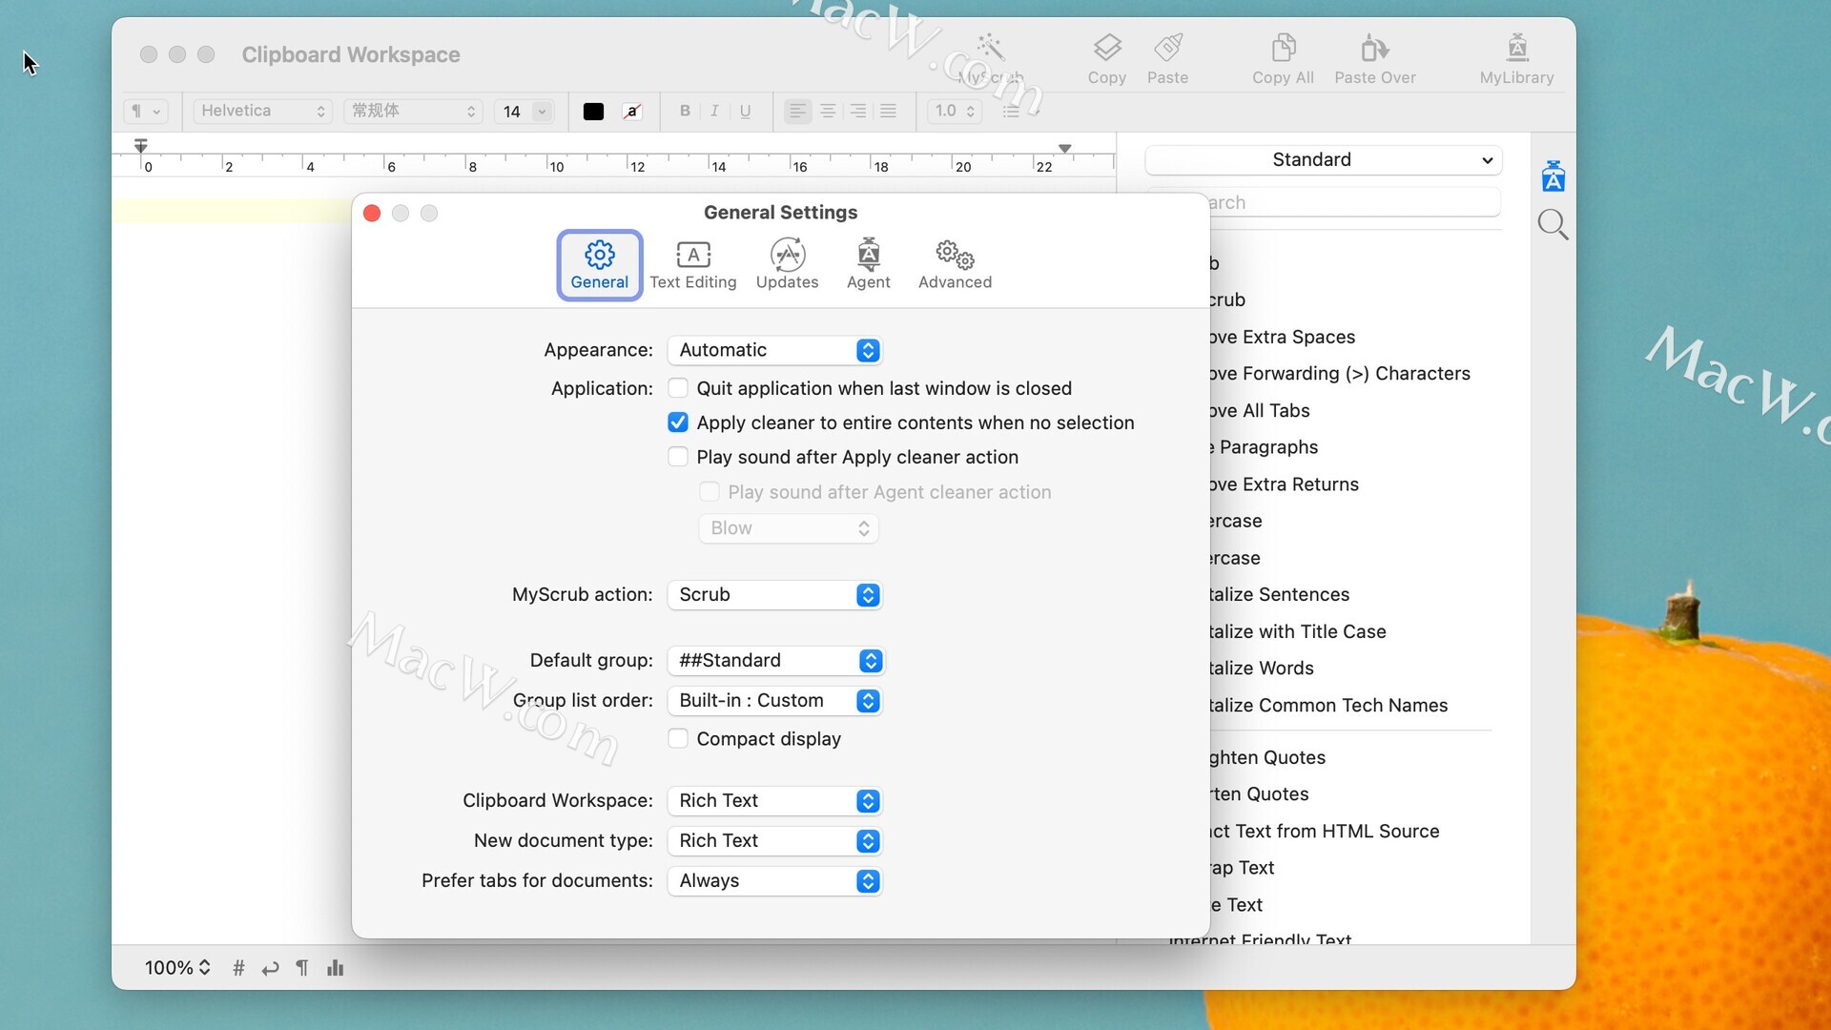
Task: Enable Quit application when last window closed
Action: pos(678,388)
